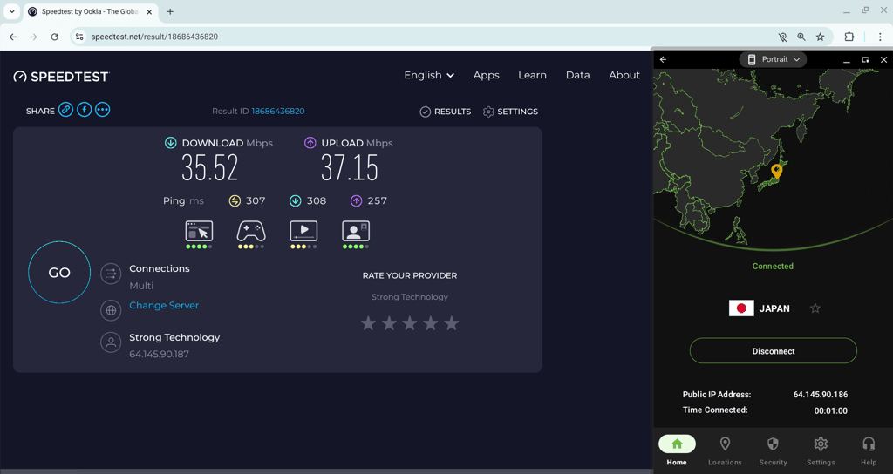Open the Data menu
This screenshot has width=893, height=474.
(577, 75)
